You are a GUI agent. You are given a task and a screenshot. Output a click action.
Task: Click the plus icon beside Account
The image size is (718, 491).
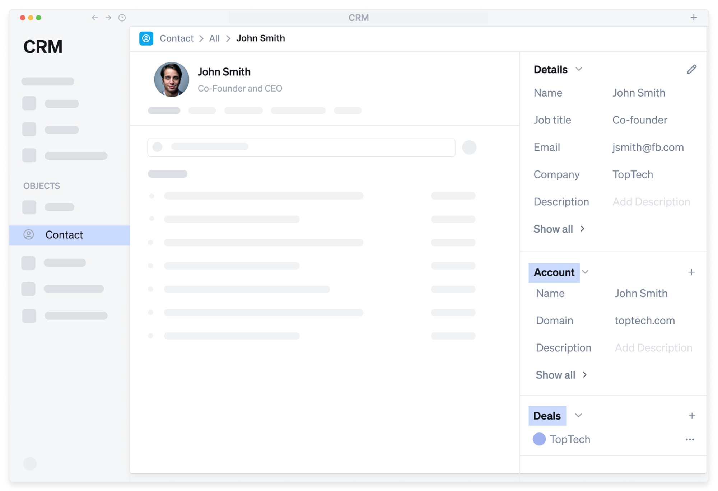[691, 272]
